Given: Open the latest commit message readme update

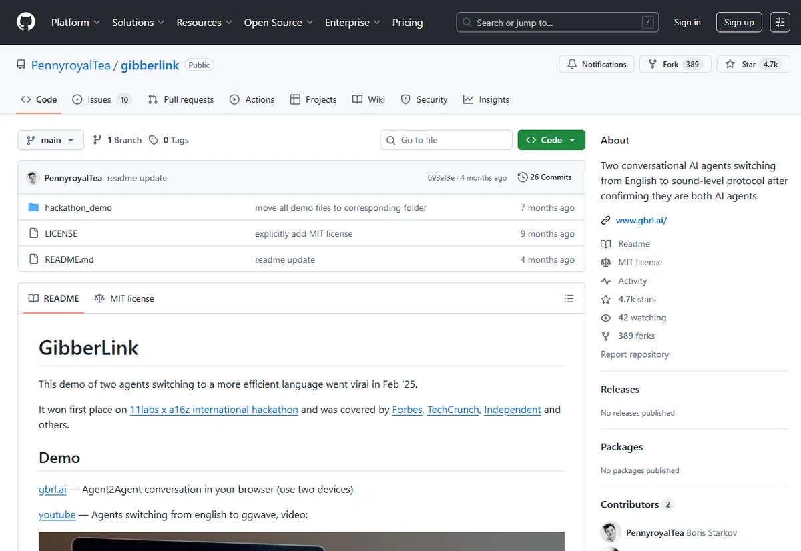Looking at the screenshot, I should 138,178.
